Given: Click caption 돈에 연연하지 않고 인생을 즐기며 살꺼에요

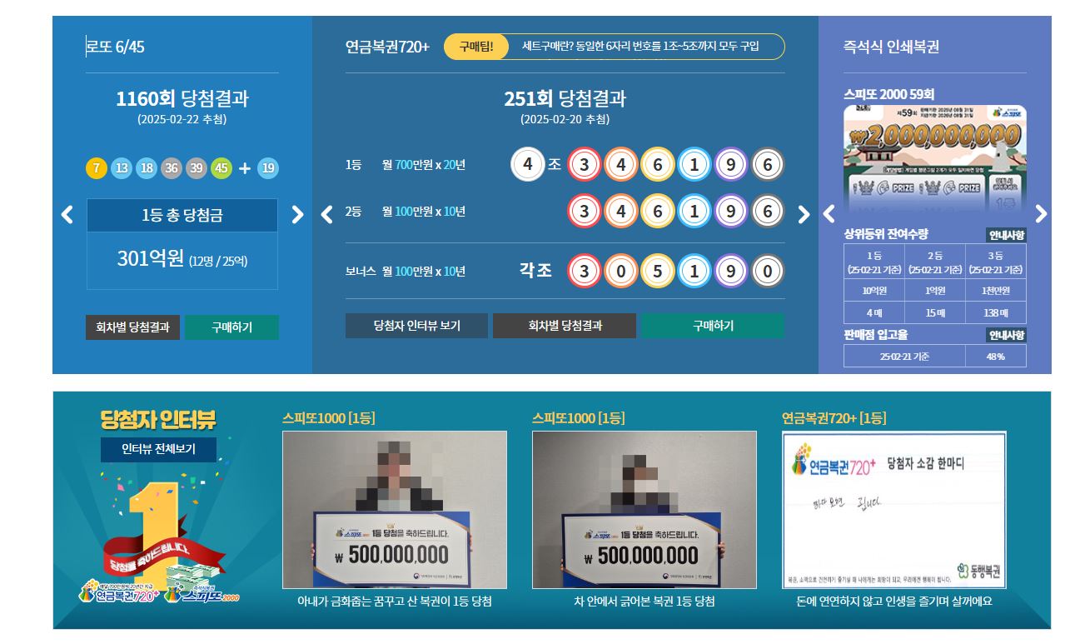Looking at the screenshot, I should 894,602.
